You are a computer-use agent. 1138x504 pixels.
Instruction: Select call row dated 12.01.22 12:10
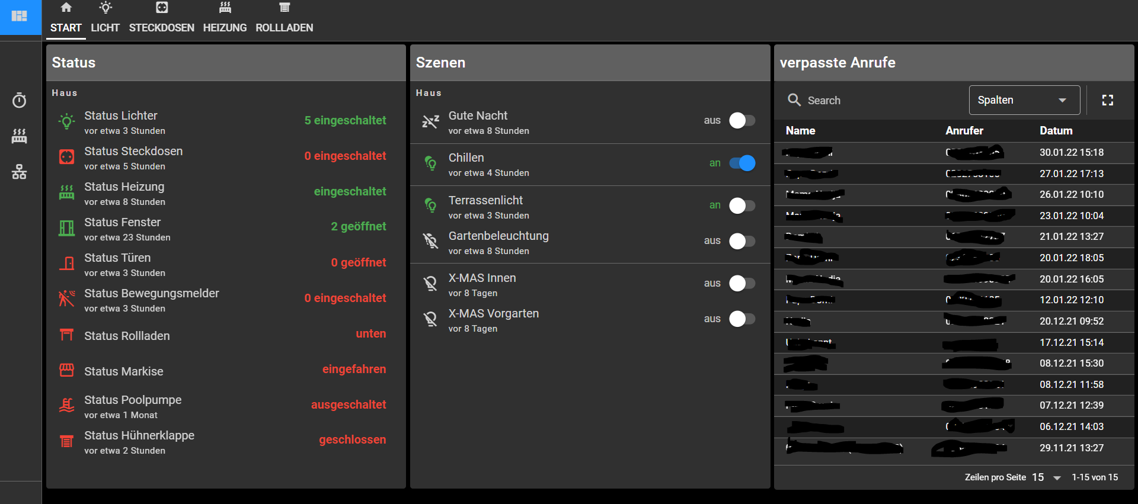click(954, 300)
